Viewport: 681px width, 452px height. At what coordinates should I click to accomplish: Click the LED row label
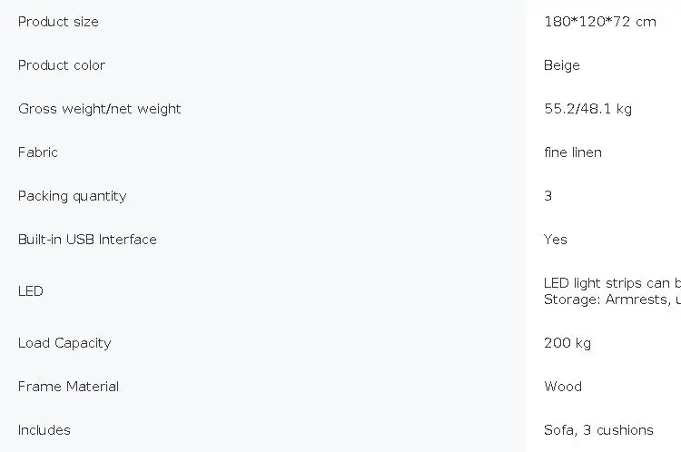30,291
